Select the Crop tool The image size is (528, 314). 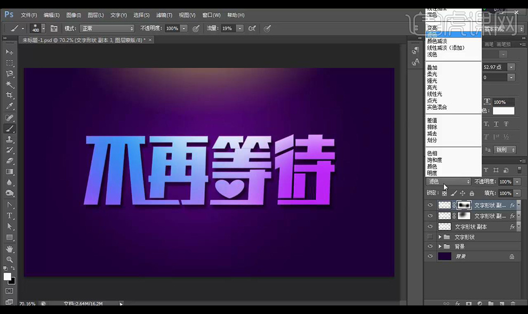(x=10, y=95)
